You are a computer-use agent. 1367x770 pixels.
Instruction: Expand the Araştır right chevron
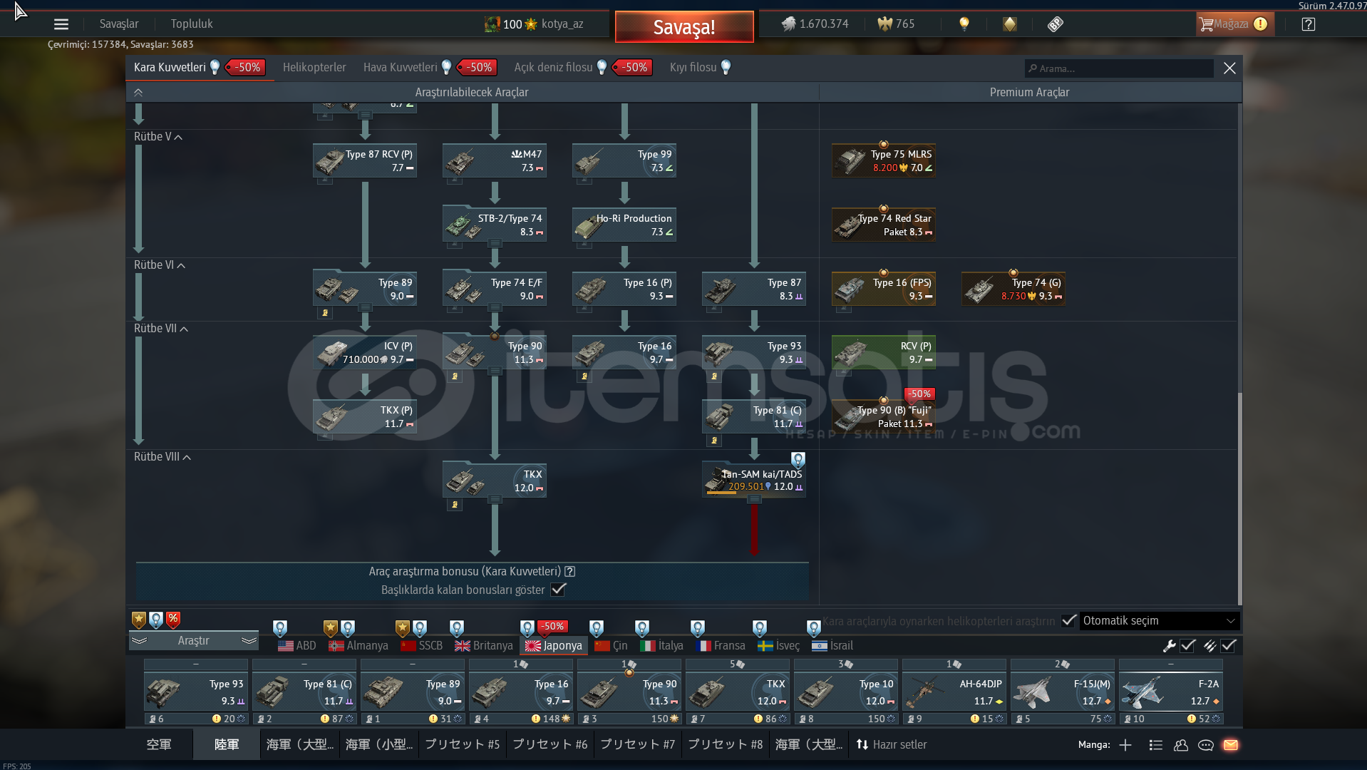[249, 641]
